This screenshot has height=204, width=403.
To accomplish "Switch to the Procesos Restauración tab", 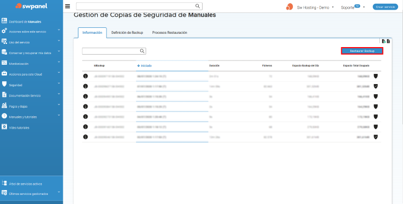I will coord(170,33).
